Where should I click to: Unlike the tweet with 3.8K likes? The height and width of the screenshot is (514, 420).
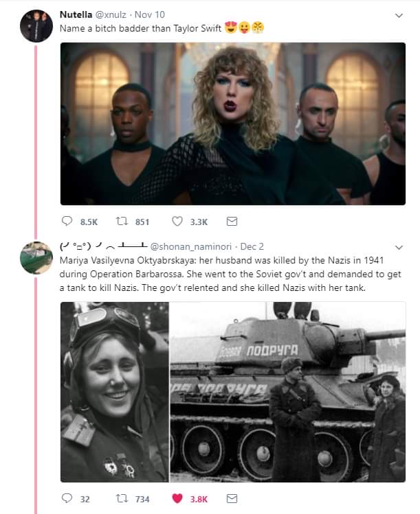(177, 499)
